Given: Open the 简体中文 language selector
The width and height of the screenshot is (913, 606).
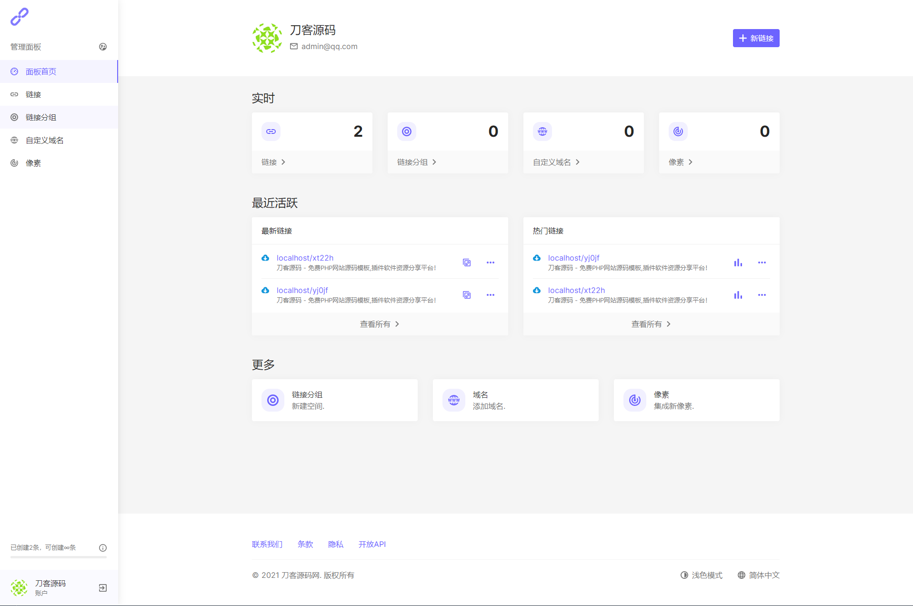Looking at the screenshot, I should 759,575.
